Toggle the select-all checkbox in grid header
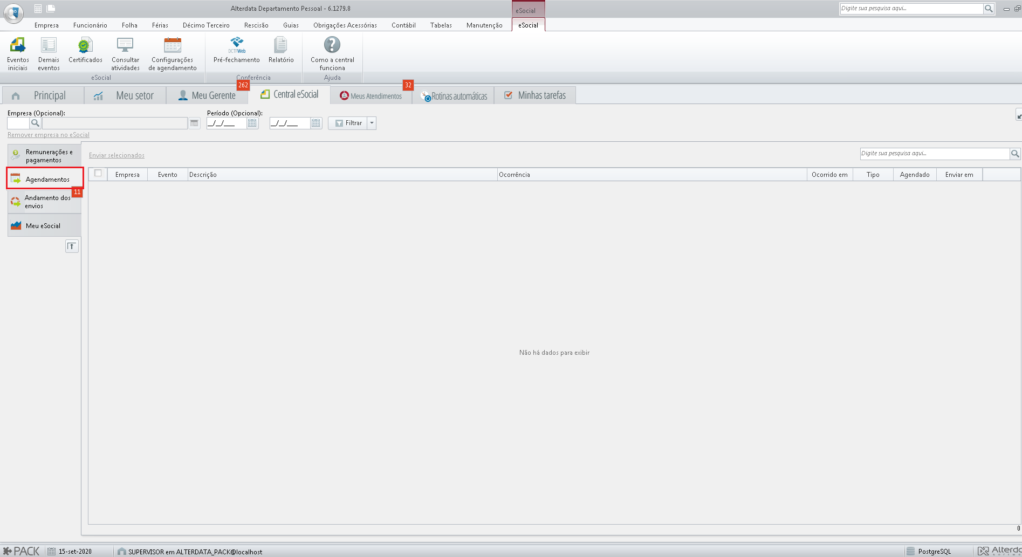The image size is (1022, 557). (x=98, y=173)
